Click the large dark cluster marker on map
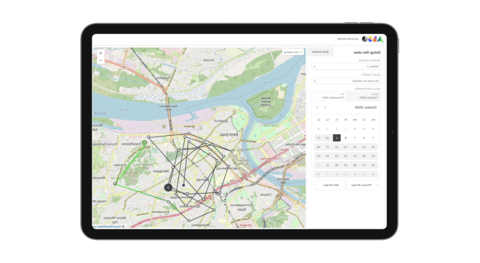The image size is (480, 263). (168, 187)
